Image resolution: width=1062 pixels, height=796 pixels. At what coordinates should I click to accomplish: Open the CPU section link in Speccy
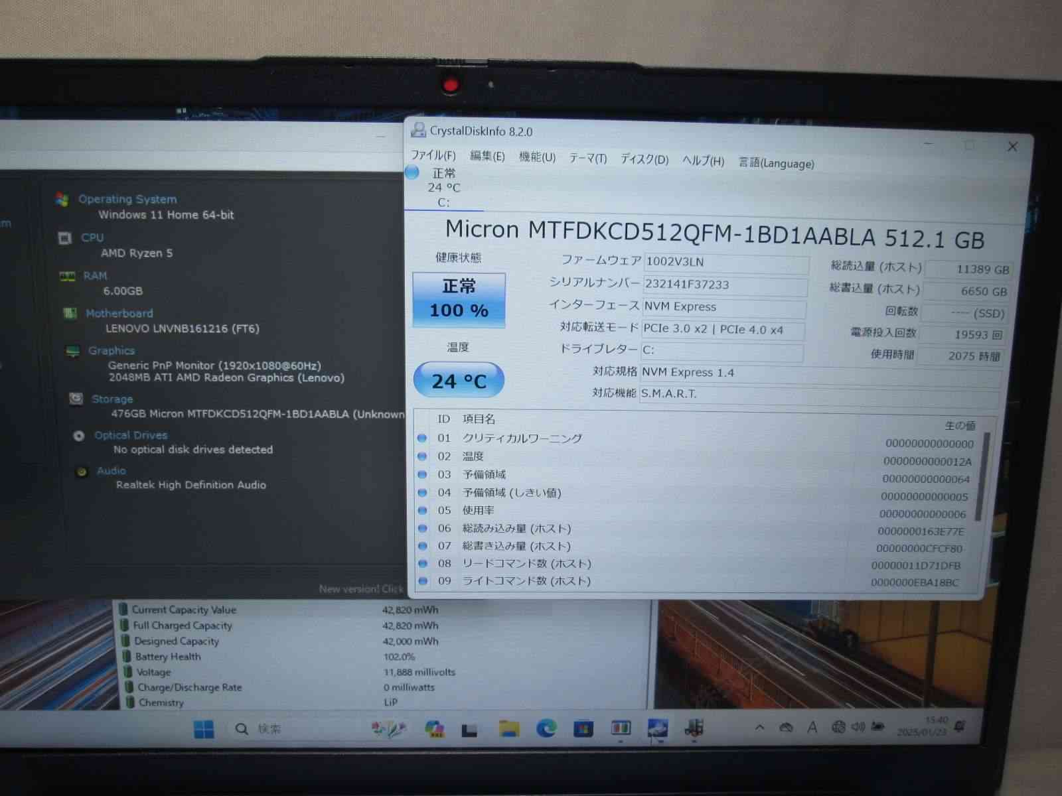coord(92,237)
